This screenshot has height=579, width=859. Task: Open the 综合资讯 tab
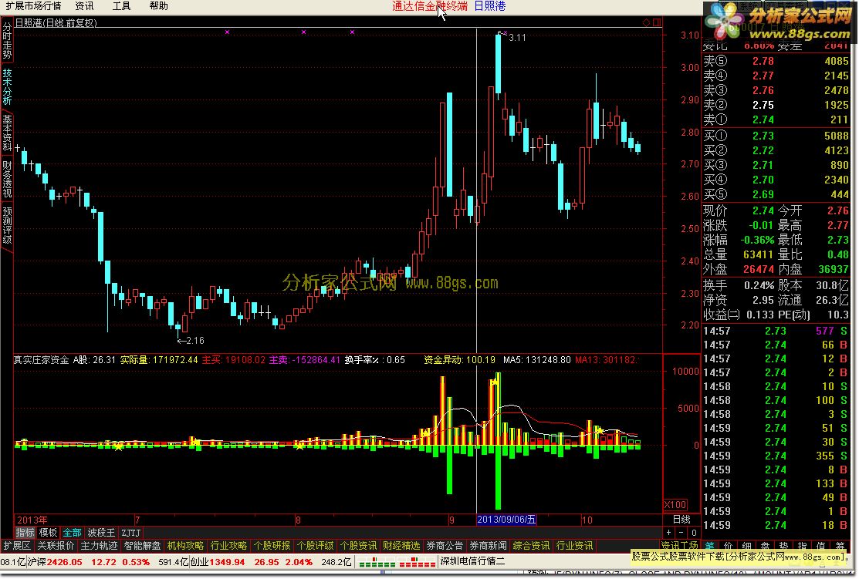click(x=532, y=546)
